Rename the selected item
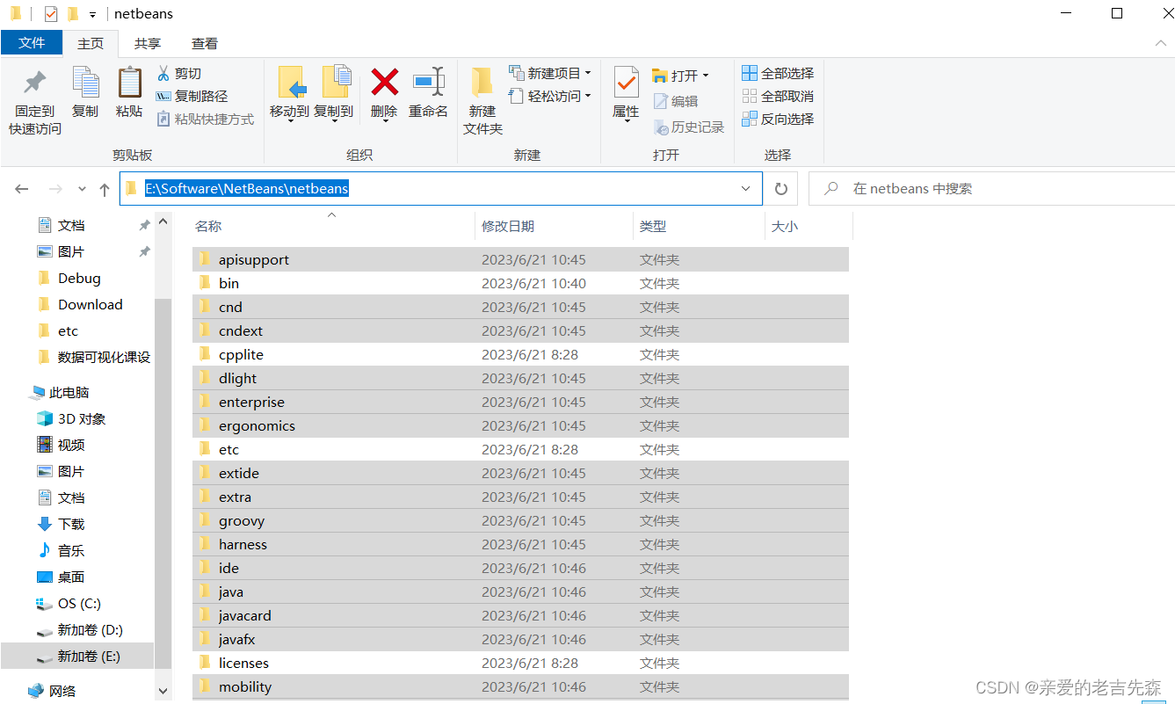The height and width of the screenshot is (704, 1175). pos(429,92)
